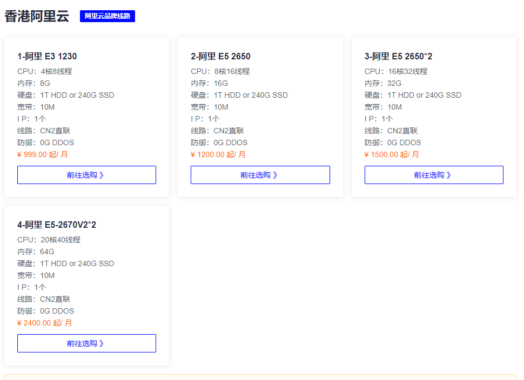
Task: Click the 内存: 8G spec line
Action: point(33,83)
